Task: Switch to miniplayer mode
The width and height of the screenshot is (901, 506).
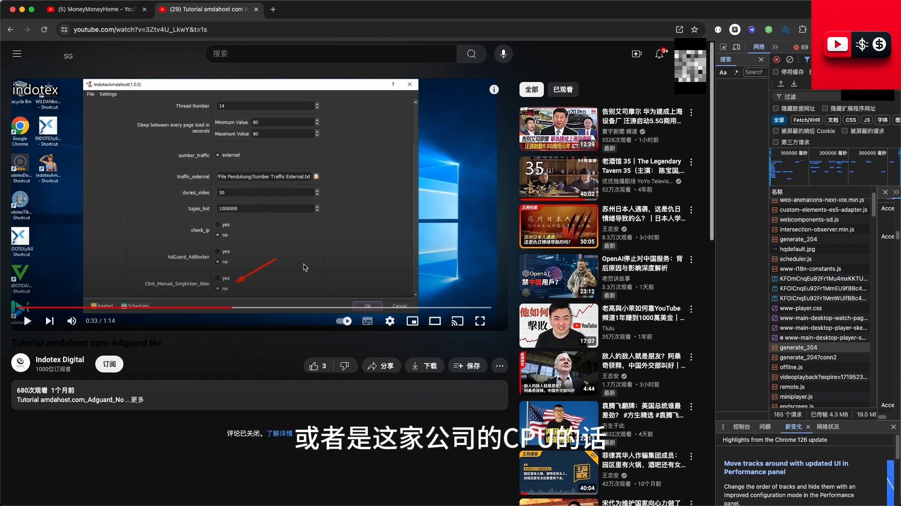Action: pos(412,321)
